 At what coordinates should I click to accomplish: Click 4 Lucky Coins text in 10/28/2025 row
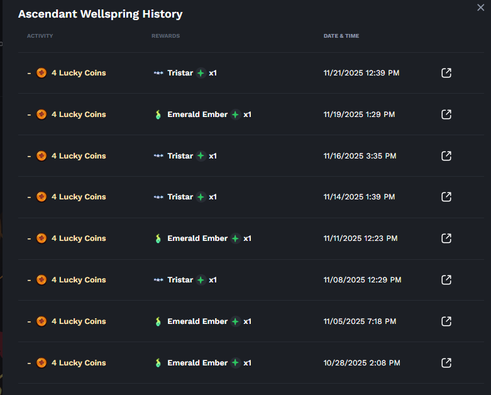pyautogui.click(x=79, y=363)
